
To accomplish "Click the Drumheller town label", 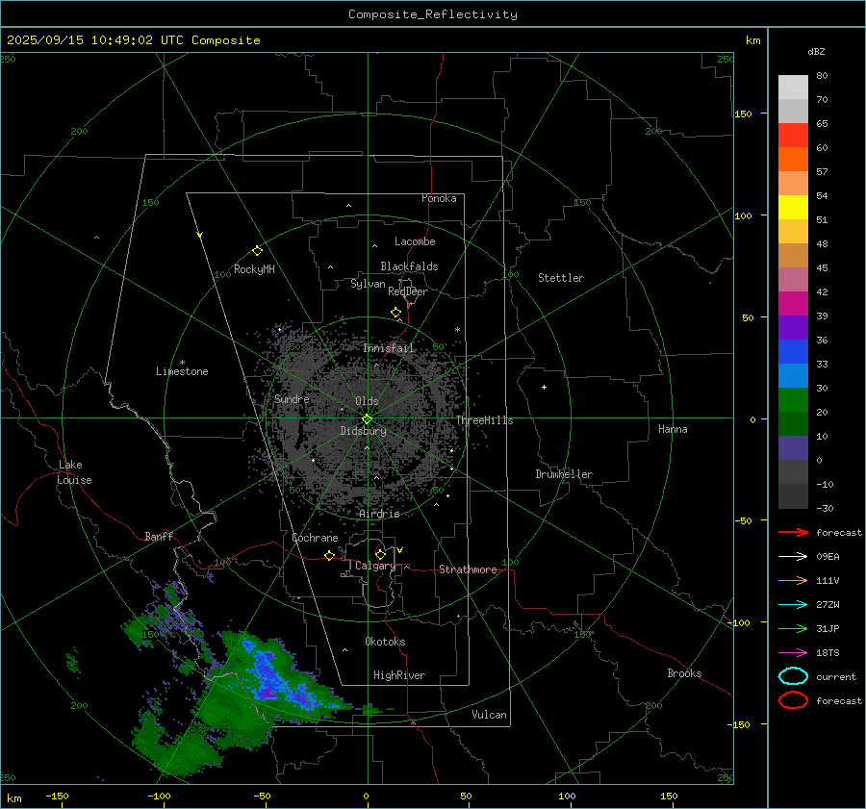I will [x=564, y=474].
